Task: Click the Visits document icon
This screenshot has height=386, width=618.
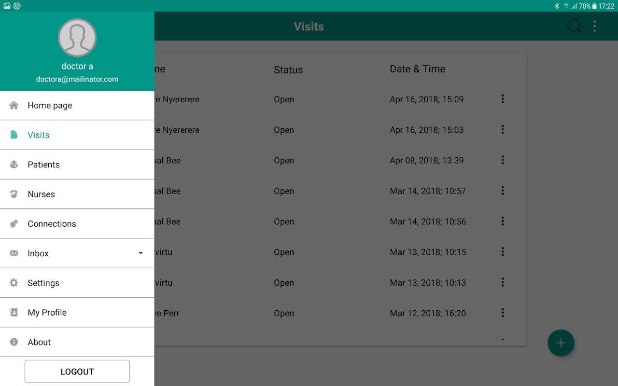Action: click(14, 135)
